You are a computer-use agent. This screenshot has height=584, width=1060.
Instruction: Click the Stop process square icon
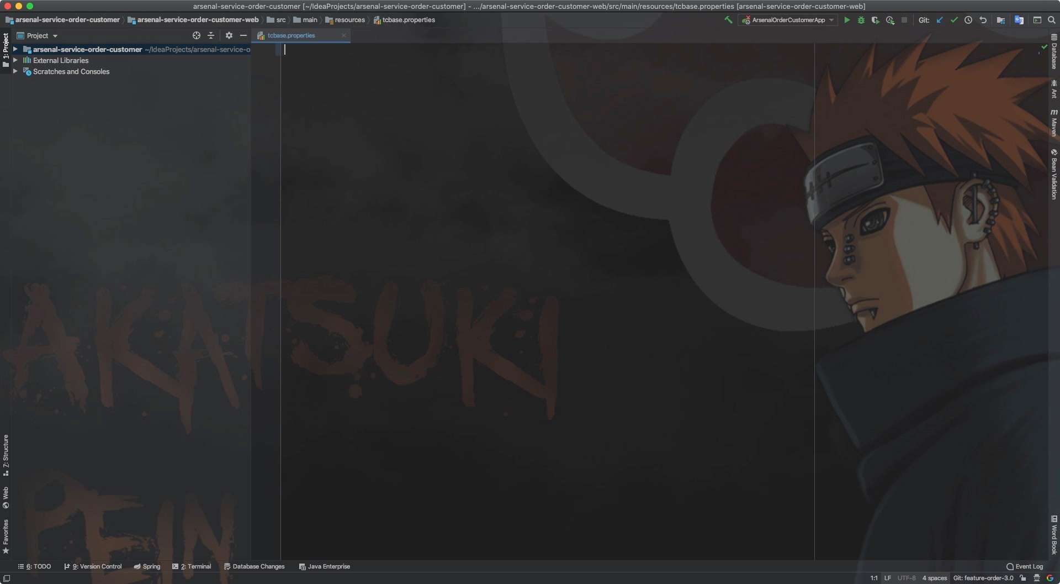coord(904,20)
